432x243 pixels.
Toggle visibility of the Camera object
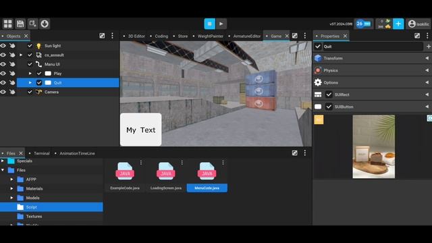[3, 92]
